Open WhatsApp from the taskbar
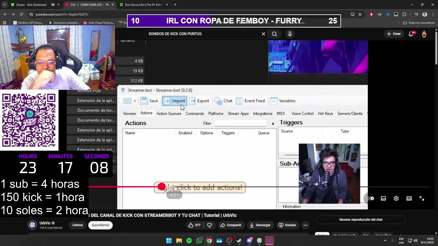Viewport: 438px width, 246px height. click(199, 241)
